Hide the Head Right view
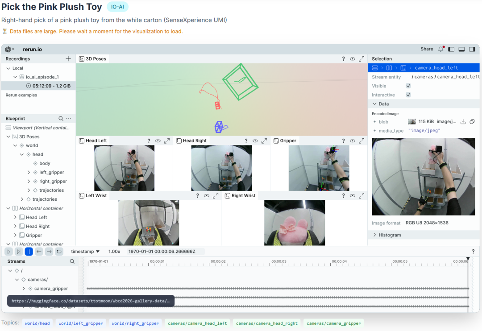This screenshot has width=482, height=331. click(x=255, y=141)
